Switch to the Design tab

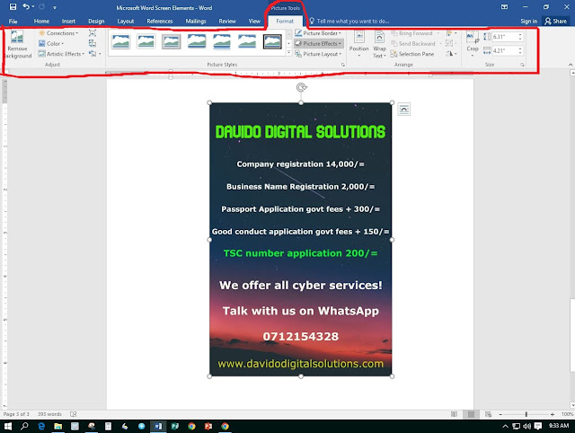coord(96,22)
